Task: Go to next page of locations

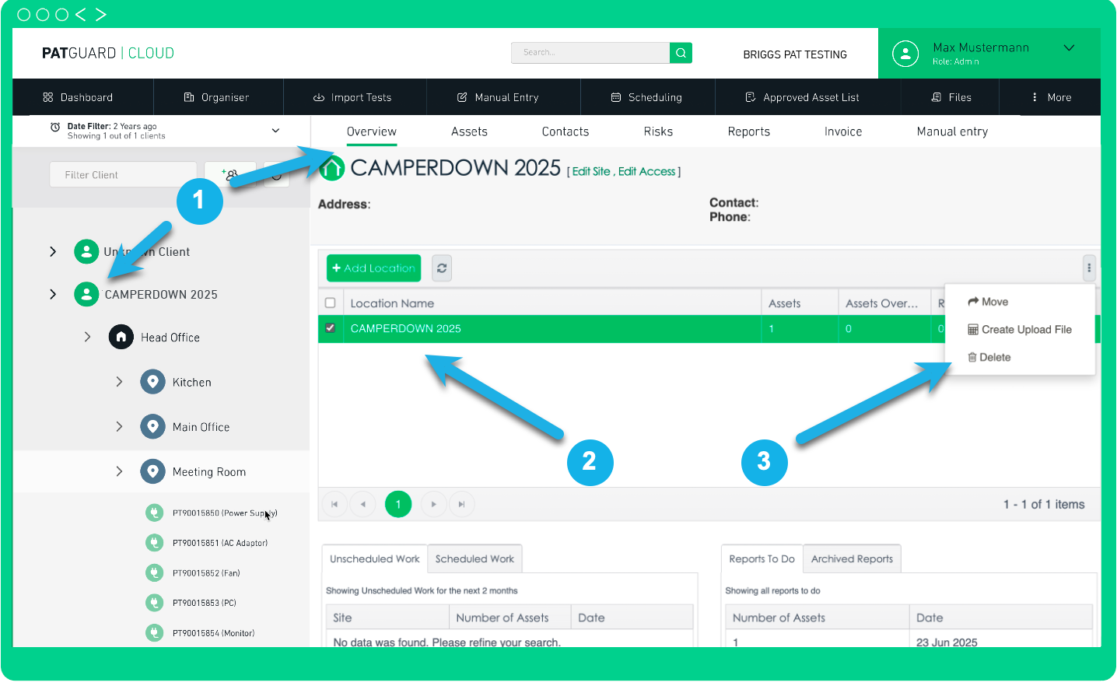Action: [x=433, y=504]
